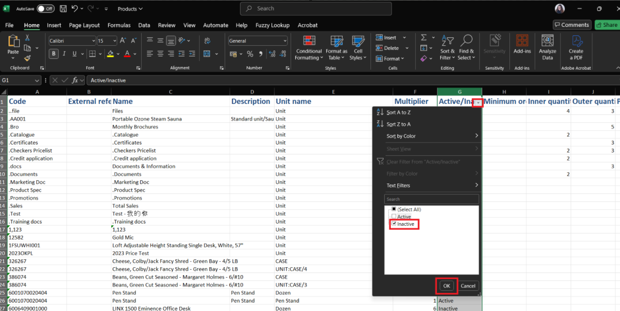
Task: Uncheck the Inactive filter checkbox
Action: 394,224
